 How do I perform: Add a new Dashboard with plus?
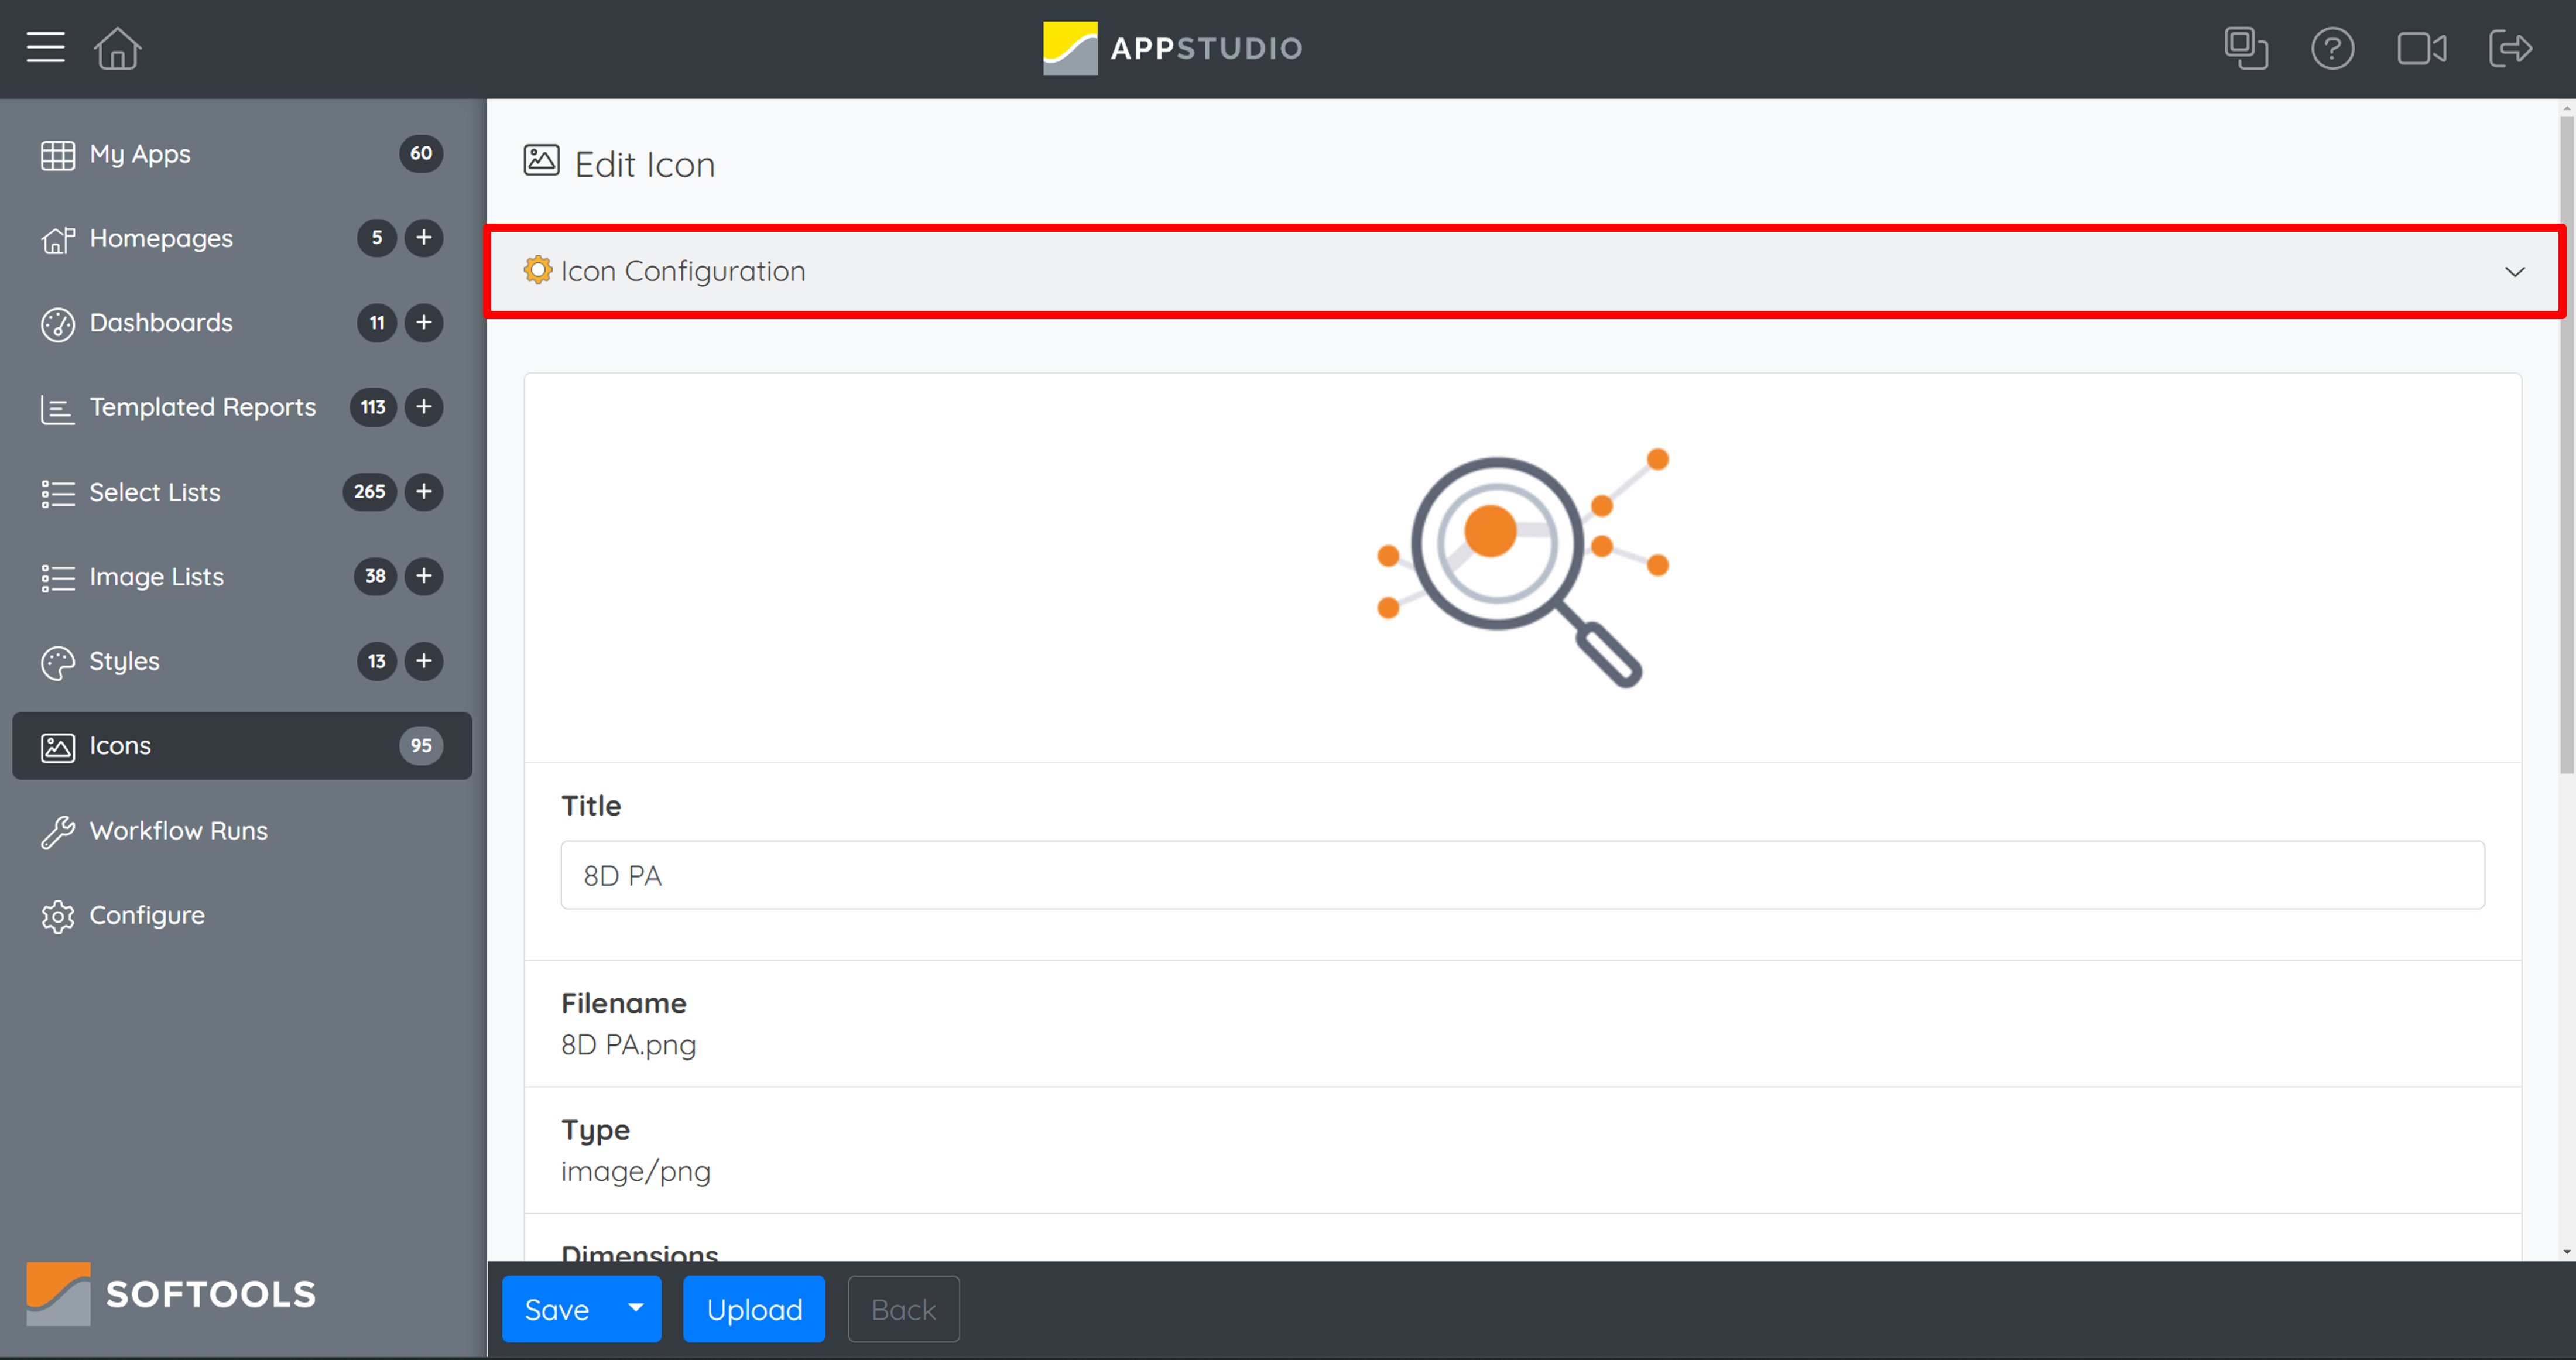[424, 322]
